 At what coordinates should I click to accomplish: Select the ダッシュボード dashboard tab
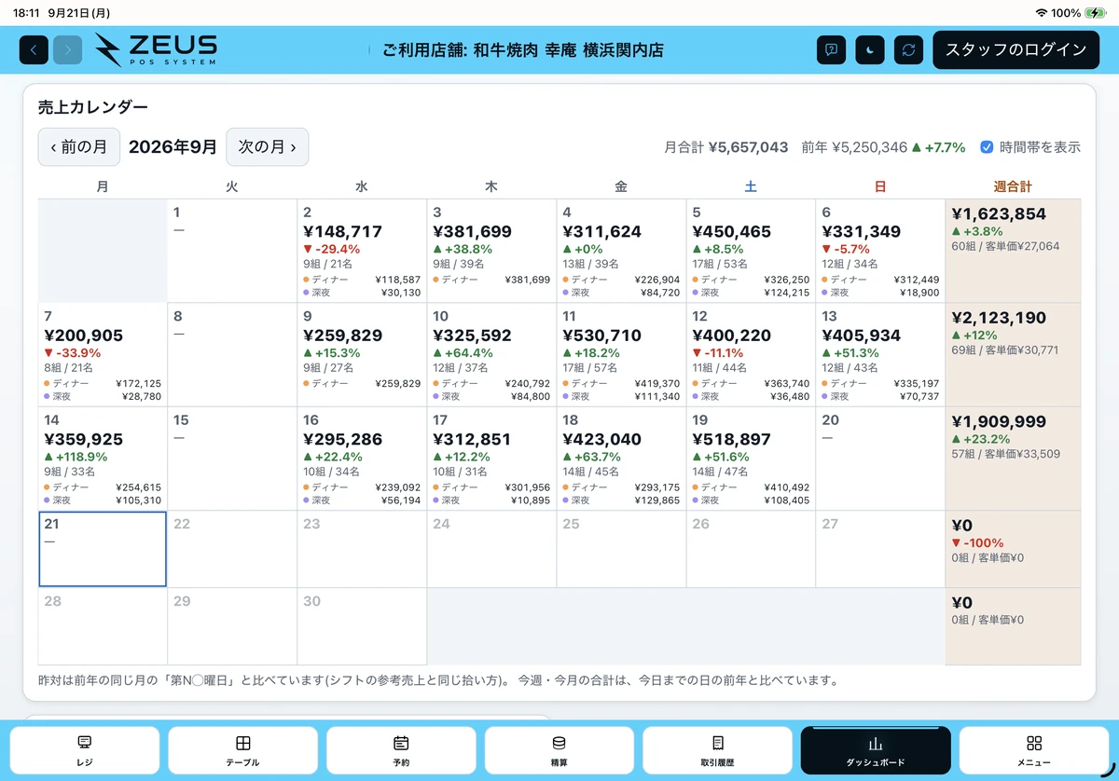876,750
